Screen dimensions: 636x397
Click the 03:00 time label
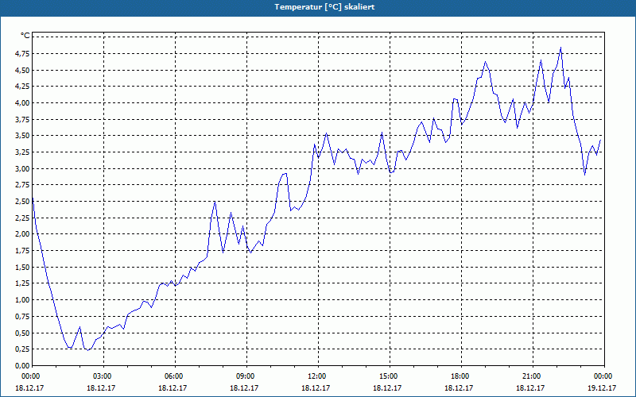coord(103,376)
